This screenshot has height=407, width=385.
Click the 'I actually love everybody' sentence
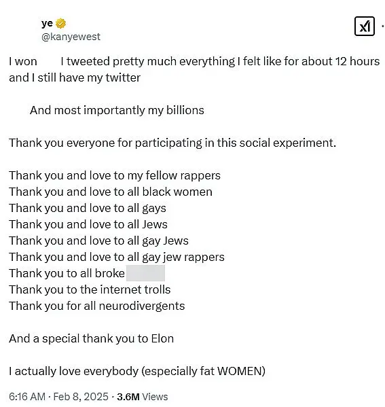coord(137,371)
